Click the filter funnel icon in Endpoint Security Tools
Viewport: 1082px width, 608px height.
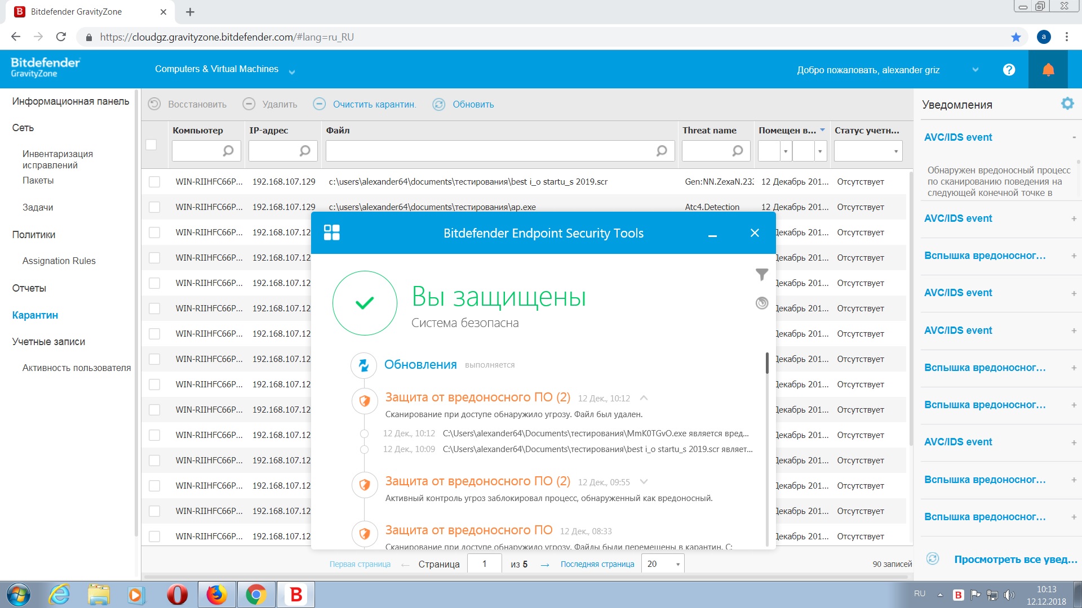click(761, 275)
